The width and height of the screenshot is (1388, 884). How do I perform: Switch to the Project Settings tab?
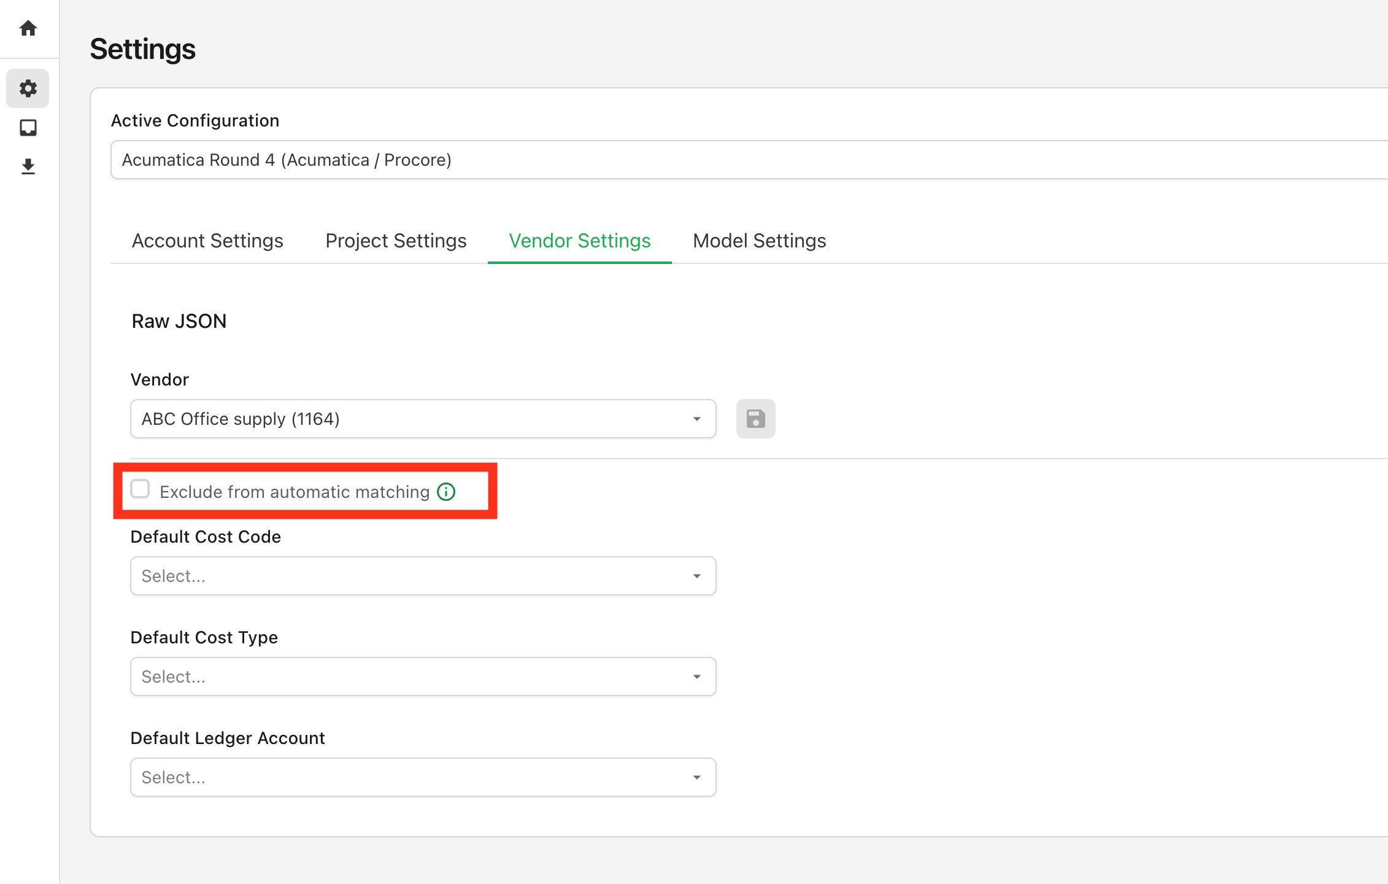[396, 241]
